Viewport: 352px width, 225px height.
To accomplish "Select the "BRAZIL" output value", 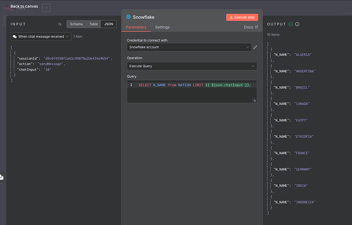I will point(301,88).
